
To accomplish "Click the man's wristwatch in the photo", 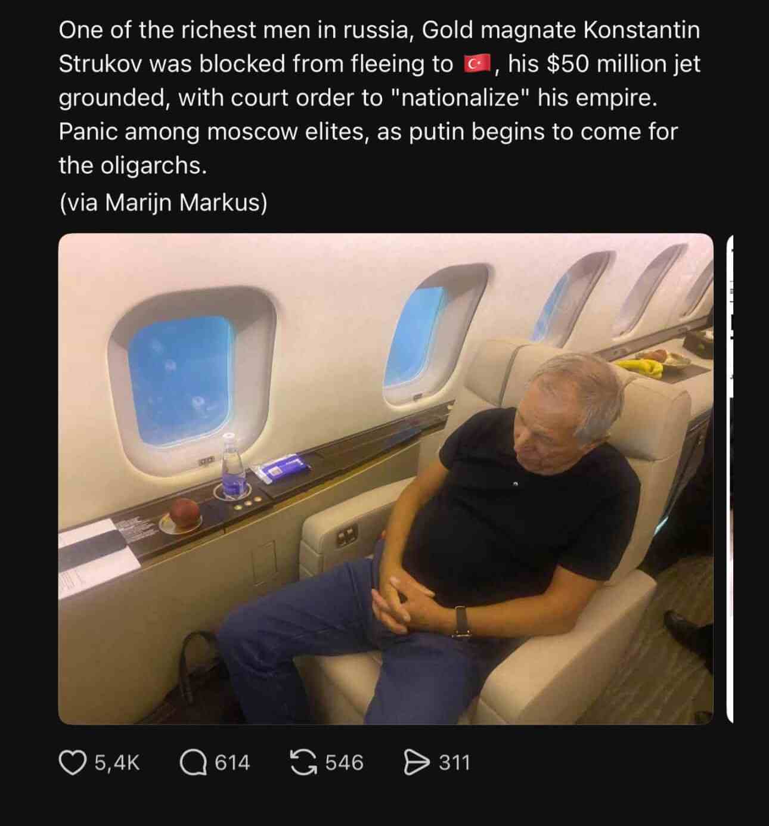I will 462,622.
